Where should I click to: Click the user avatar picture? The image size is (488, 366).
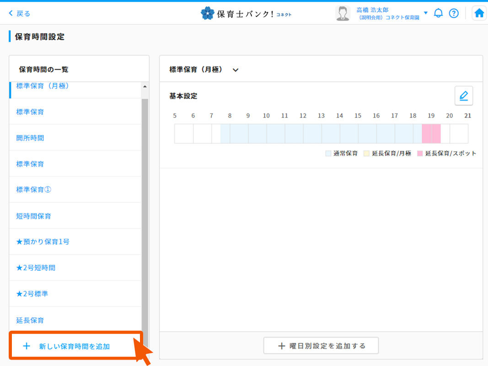[343, 13]
